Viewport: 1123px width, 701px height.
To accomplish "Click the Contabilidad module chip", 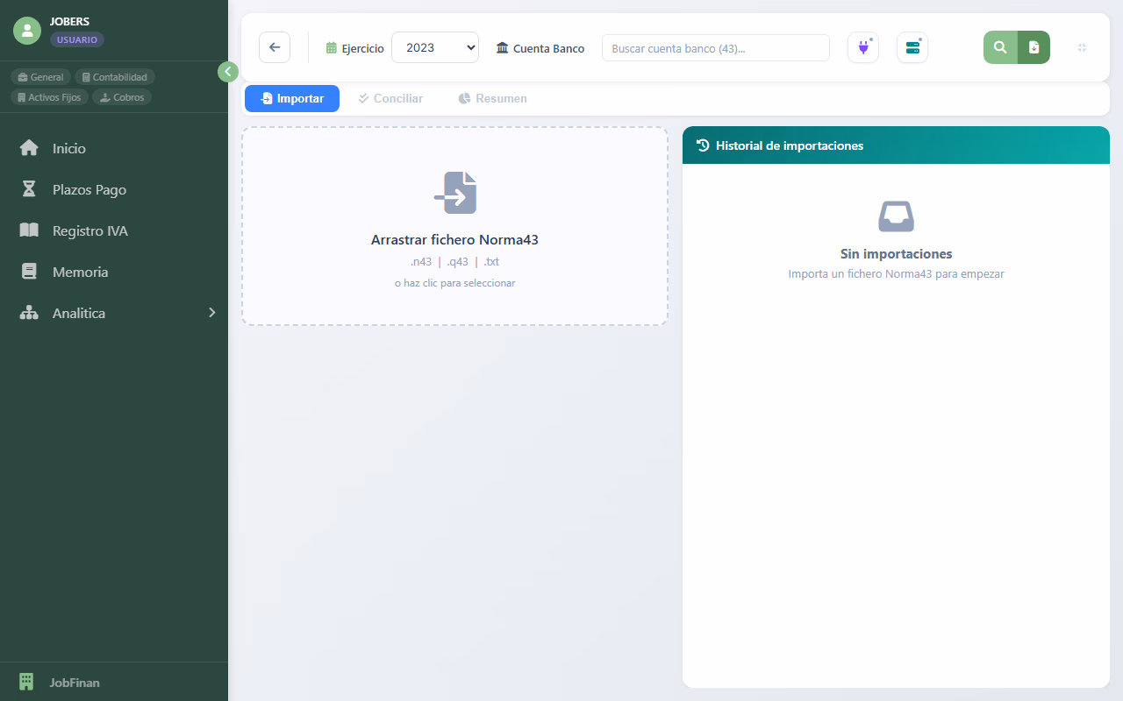I will pyautogui.click(x=115, y=77).
